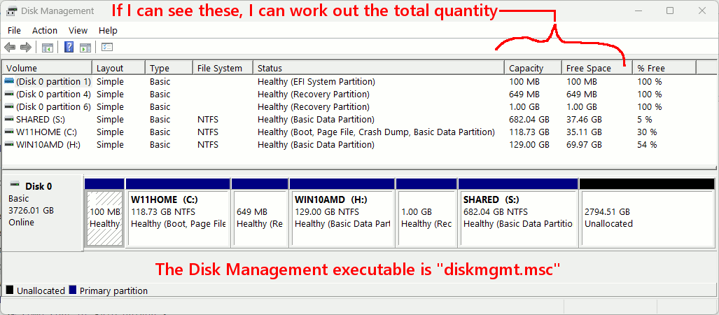This screenshot has height=315, width=719.
Task: Click the 'Unallocated' legend label text
Action: (x=41, y=290)
